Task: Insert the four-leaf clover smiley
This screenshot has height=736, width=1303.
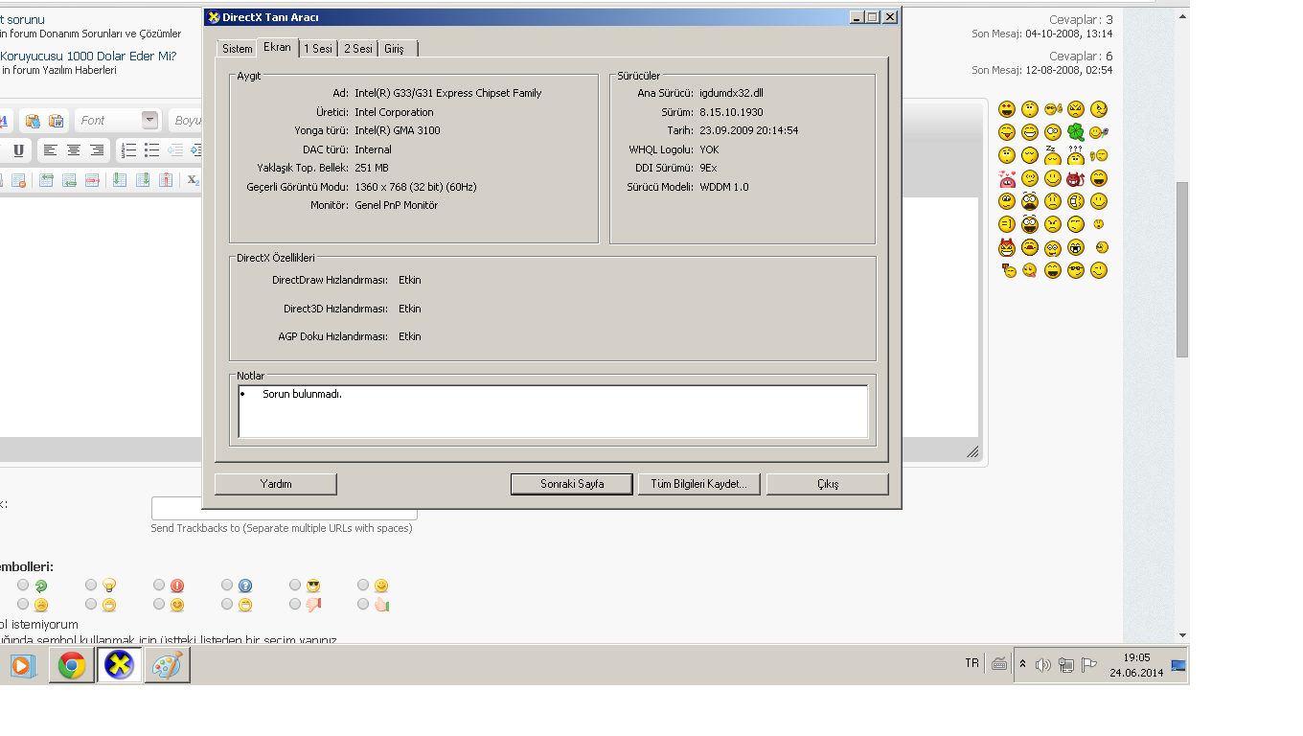Action: pyautogui.click(x=1076, y=132)
